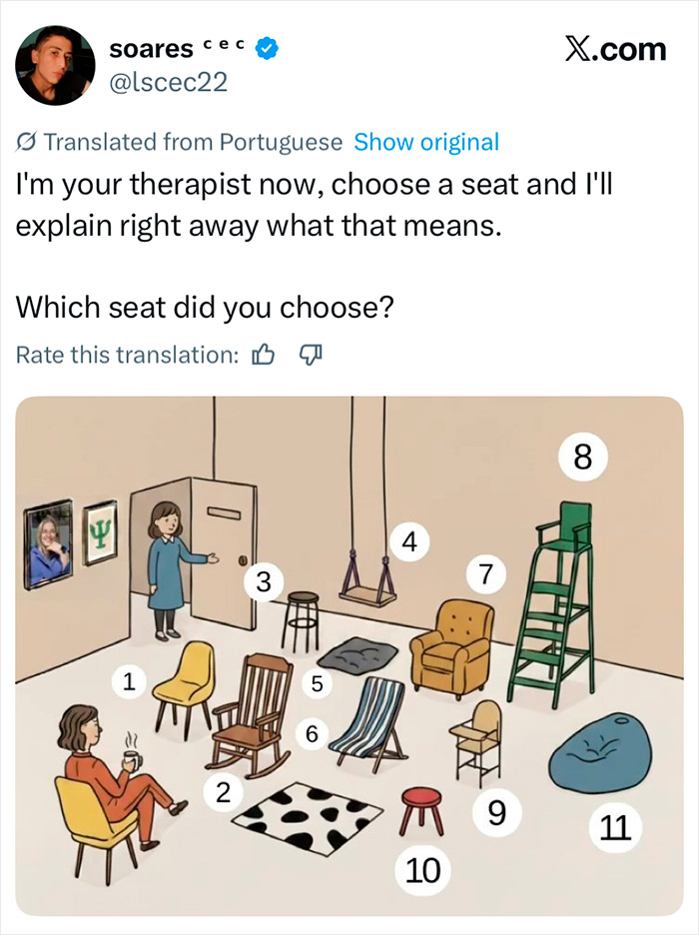Click the username soares
This screenshot has width=699, height=935.
click(x=150, y=47)
